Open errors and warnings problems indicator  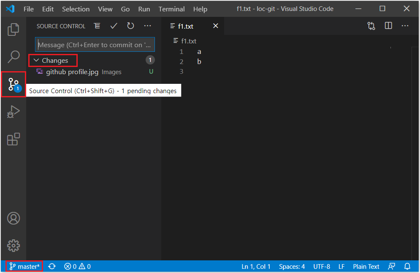pyautogui.click(x=77, y=266)
